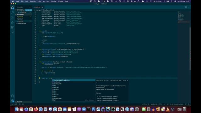
Task: Open the Trash in the Dock
Action: pyautogui.click(x=184, y=109)
